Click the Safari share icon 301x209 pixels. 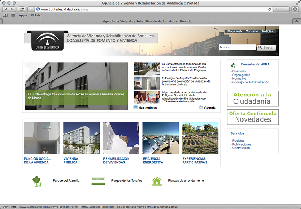coord(22,9)
